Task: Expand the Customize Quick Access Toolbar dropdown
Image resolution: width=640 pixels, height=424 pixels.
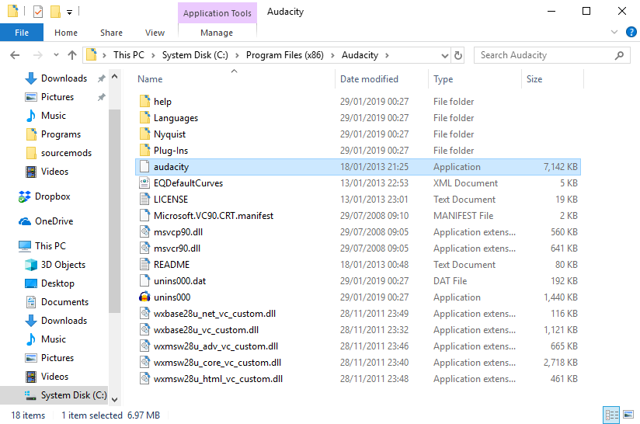Action: [x=69, y=12]
